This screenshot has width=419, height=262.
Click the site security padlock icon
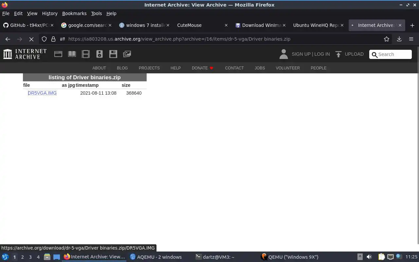(x=53, y=39)
